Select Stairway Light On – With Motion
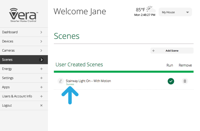The image size is (200, 131). [88, 81]
